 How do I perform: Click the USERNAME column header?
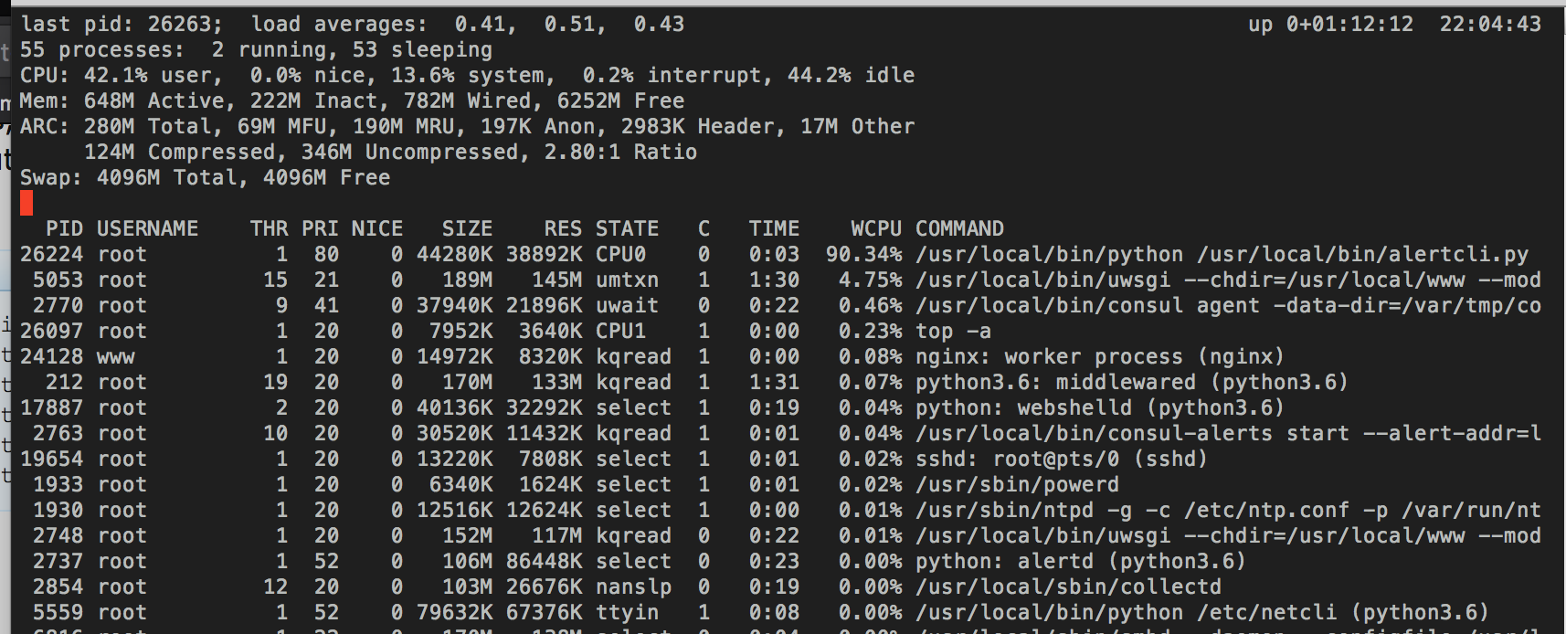pyautogui.click(x=147, y=228)
